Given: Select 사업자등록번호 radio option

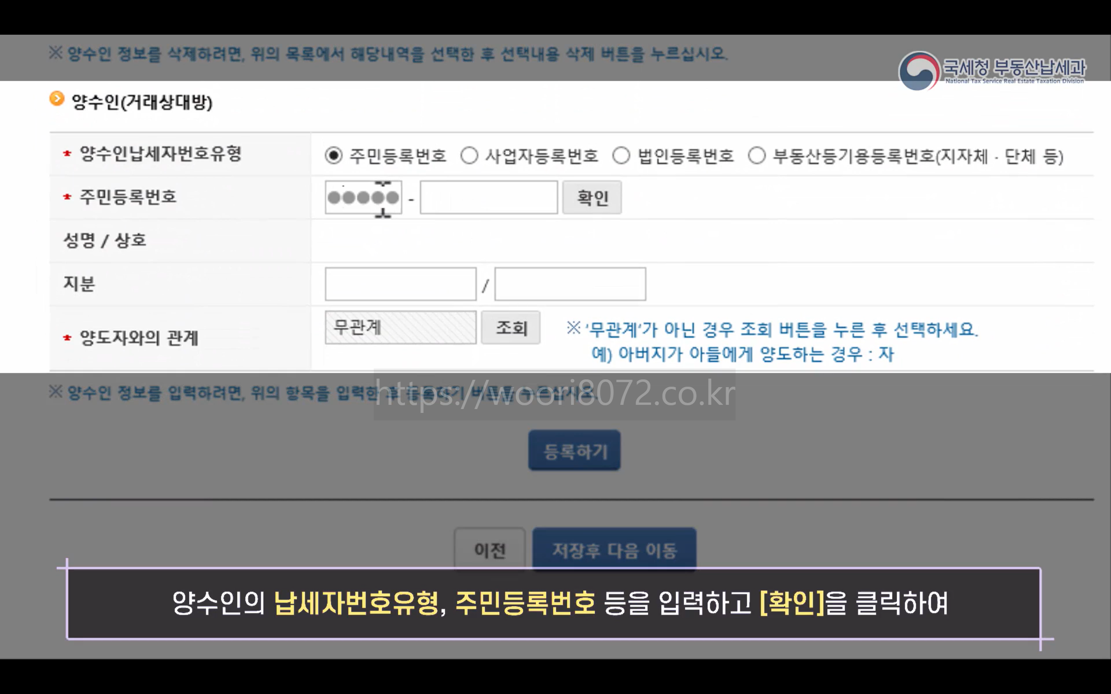Looking at the screenshot, I should click(x=469, y=156).
